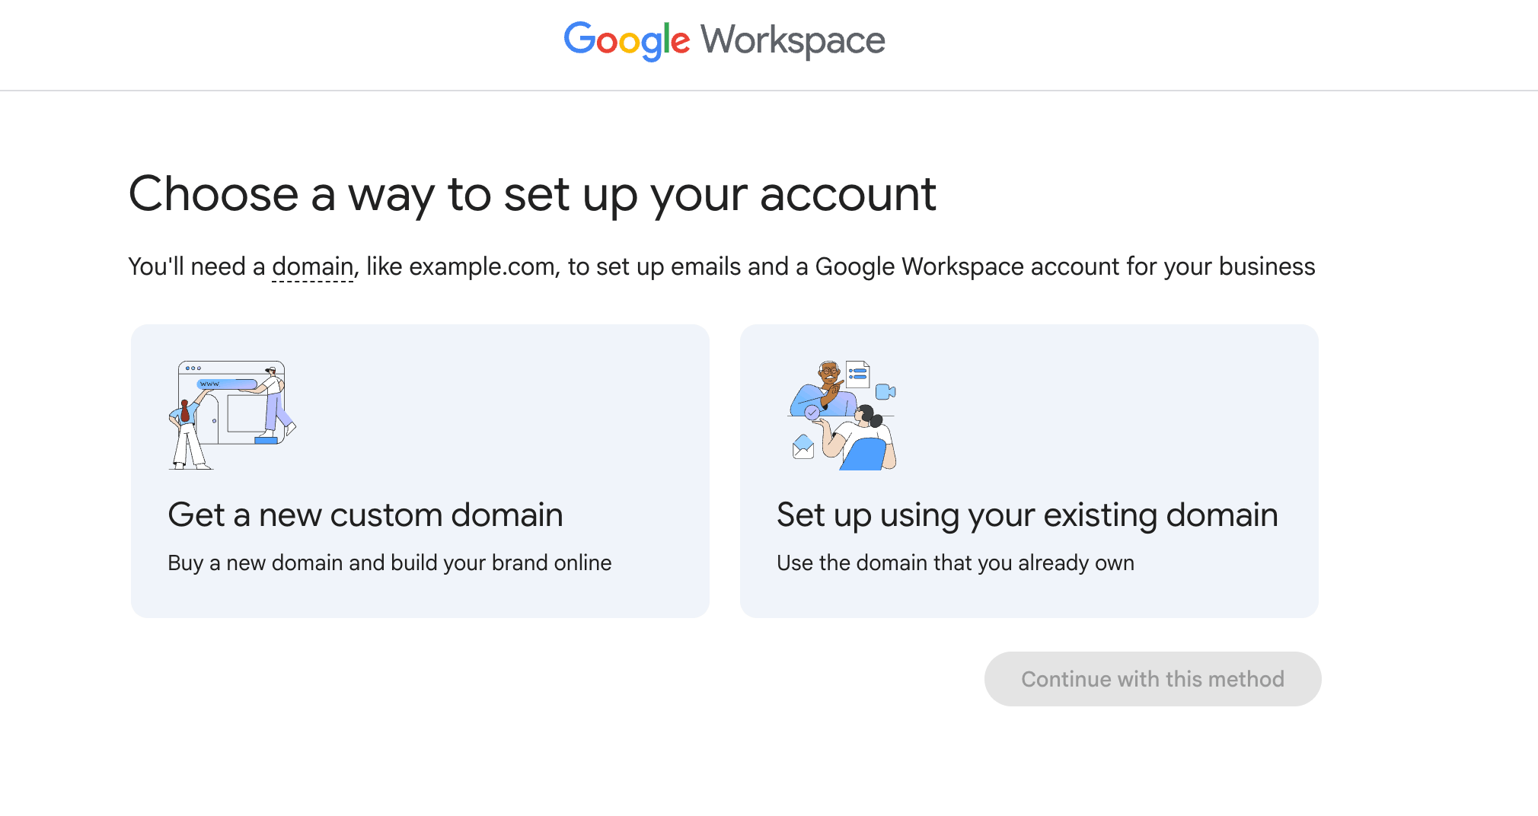Click 'Buy a new domain and build your brand online' text
Image resolution: width=1538 pixels, height=816 pixels.
pyautogui.click(x=390, y=563)
